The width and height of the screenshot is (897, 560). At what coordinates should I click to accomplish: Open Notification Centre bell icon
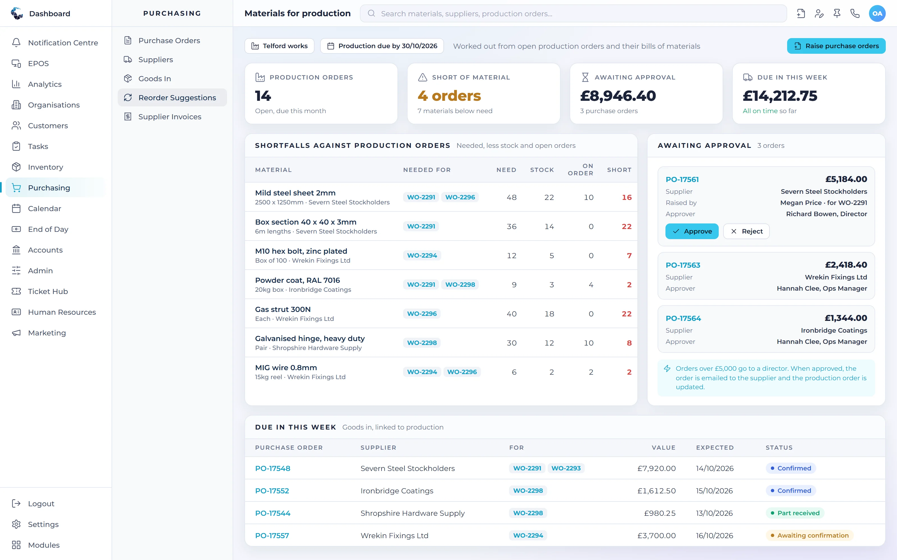(16, 43)
